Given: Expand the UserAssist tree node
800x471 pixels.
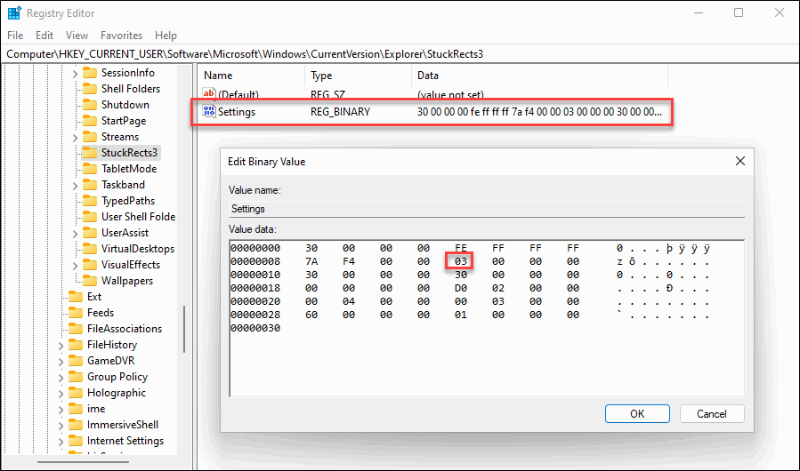Looking at the screenshot, I should tap(75, 234).
